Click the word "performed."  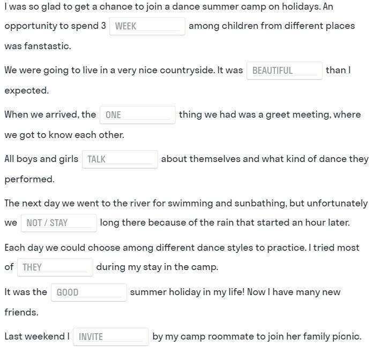pos(29,180)
